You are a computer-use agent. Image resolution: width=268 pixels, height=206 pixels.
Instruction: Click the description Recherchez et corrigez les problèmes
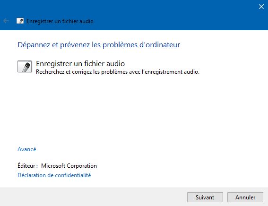pos(118,72)
